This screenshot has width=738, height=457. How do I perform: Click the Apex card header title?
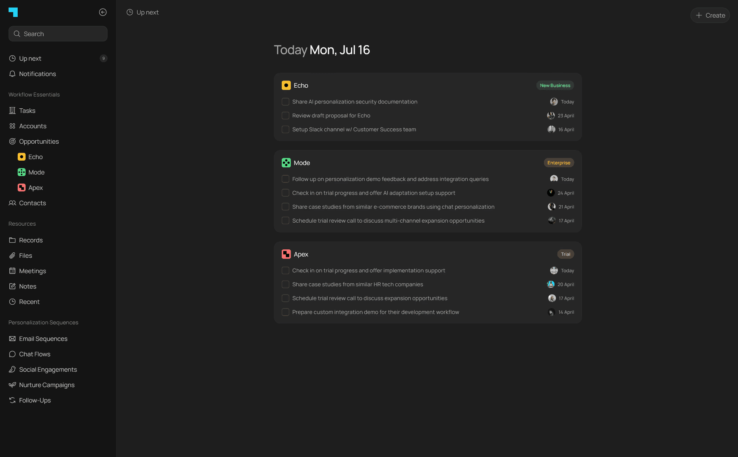tap(301, 254)
